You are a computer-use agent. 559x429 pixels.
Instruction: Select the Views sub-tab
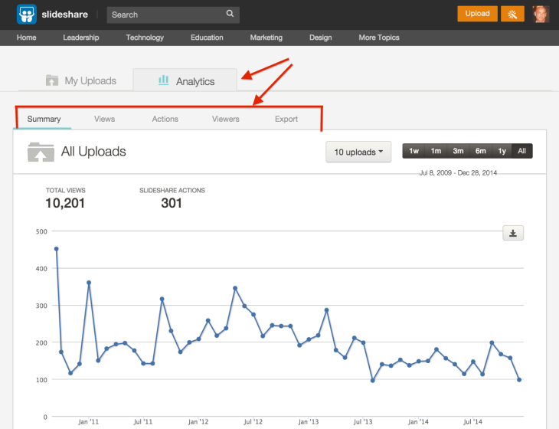click(x=104, y=119)
